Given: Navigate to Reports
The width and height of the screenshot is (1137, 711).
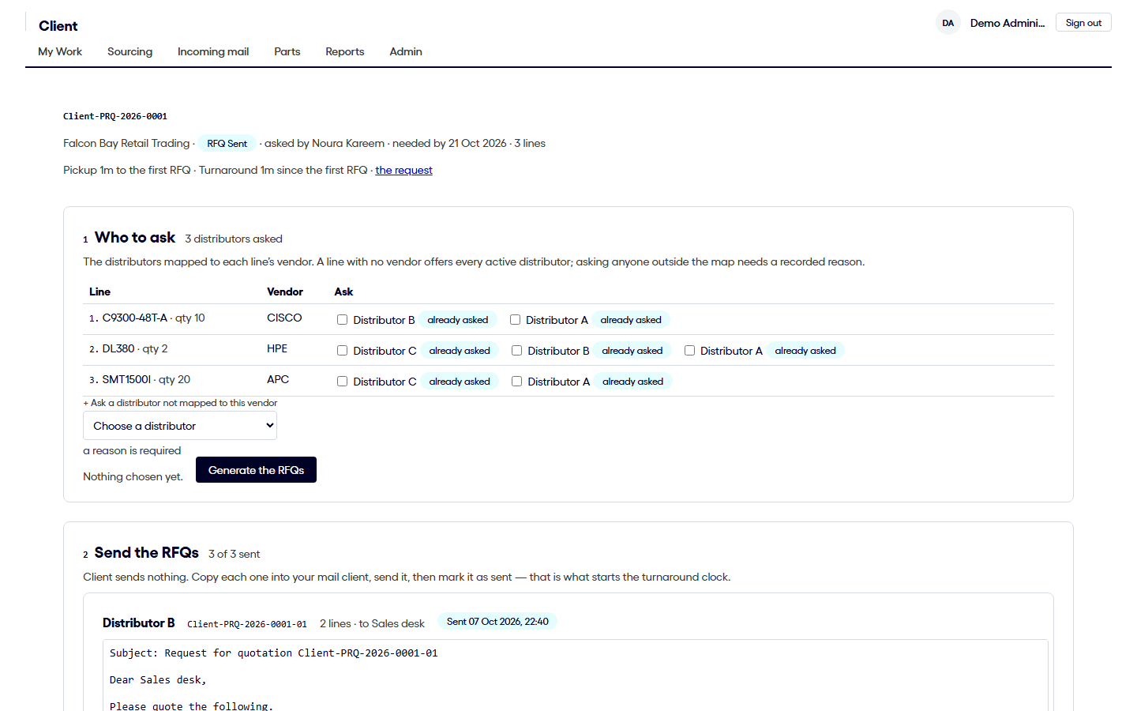Looking at the screenshot, I should click(345, 51).
